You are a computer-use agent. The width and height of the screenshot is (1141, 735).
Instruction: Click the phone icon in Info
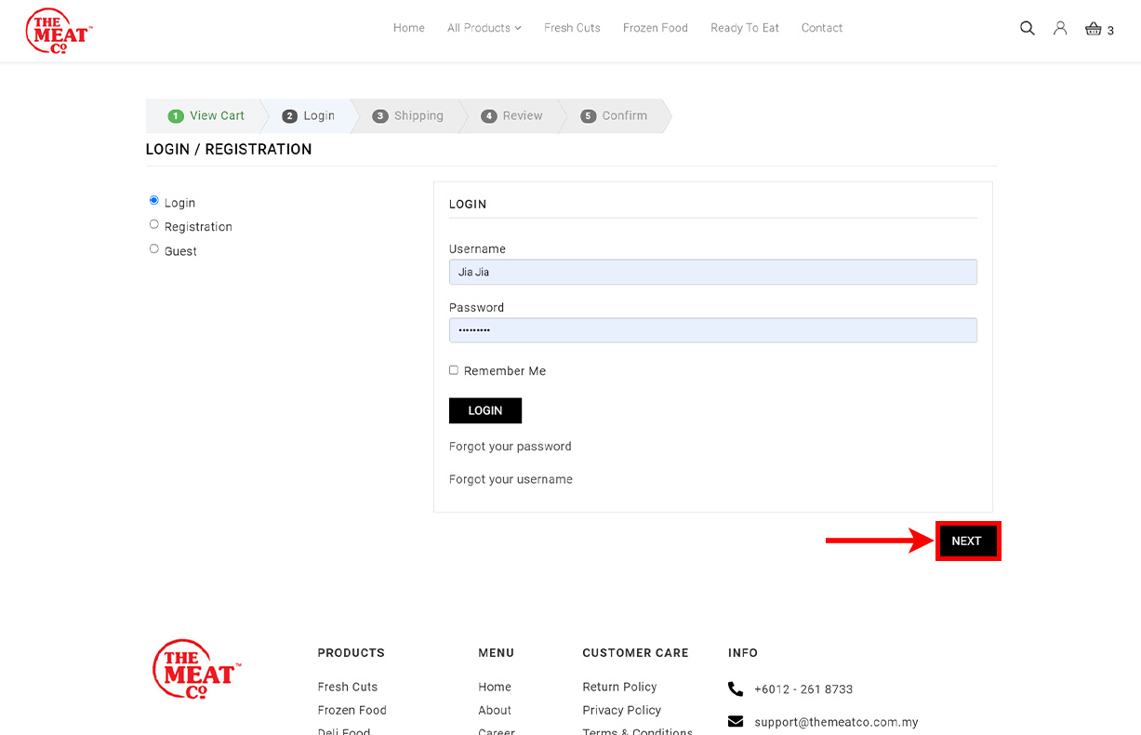click(x=736, y=689)
